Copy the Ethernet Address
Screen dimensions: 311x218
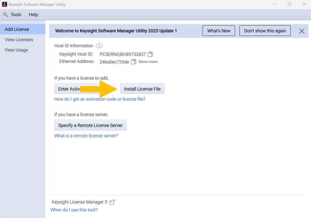pyautogui.click(x=133, y=62)
